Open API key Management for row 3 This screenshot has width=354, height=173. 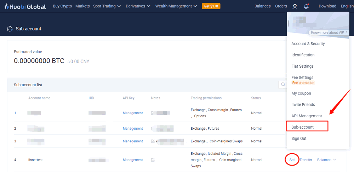point(133,141)
